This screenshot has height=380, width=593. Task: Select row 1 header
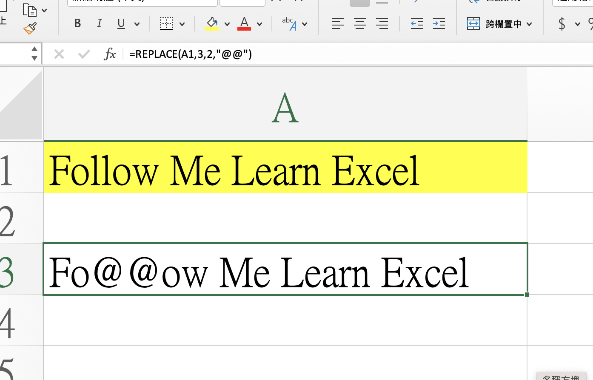pos(21,167)
